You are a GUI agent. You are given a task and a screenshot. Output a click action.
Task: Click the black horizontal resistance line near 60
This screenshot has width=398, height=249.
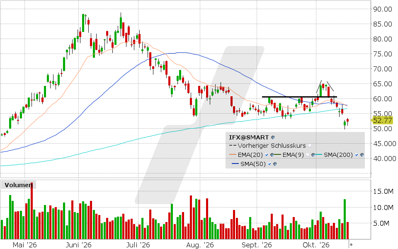tap(299, 97)
